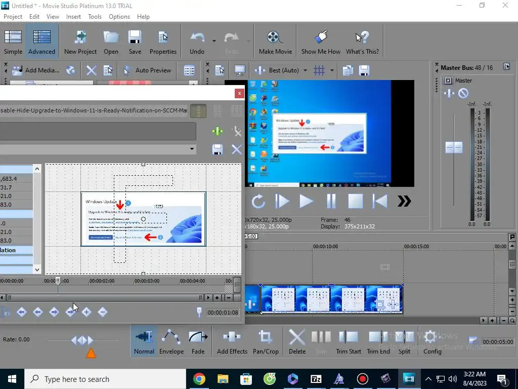Open the Options menu
518x389 pixels.
(119, 17)
